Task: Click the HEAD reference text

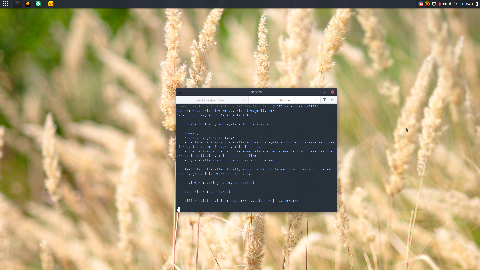Action: coord(278,106)
